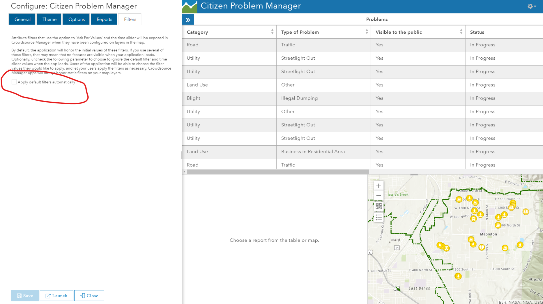The height and width of the screenshot is (304, 543).
Task: Select the yellow marker near 1600 South St
Action: tap(458, 276)
